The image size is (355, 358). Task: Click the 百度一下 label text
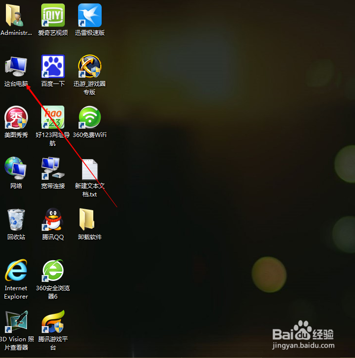(53, 84)
